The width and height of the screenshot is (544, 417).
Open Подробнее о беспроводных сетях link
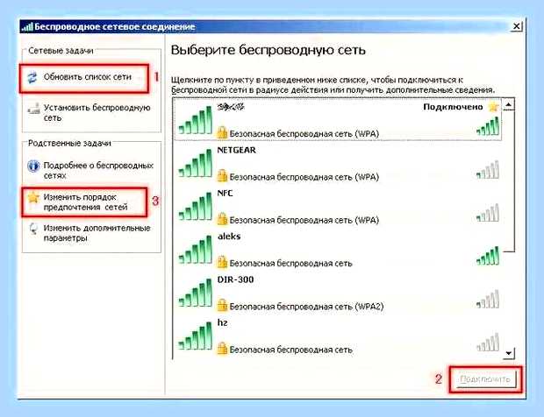(x=98, y=171)
